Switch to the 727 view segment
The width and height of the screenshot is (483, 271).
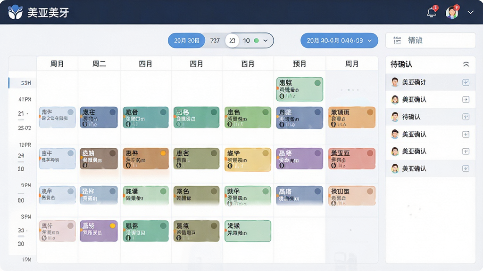215,40
